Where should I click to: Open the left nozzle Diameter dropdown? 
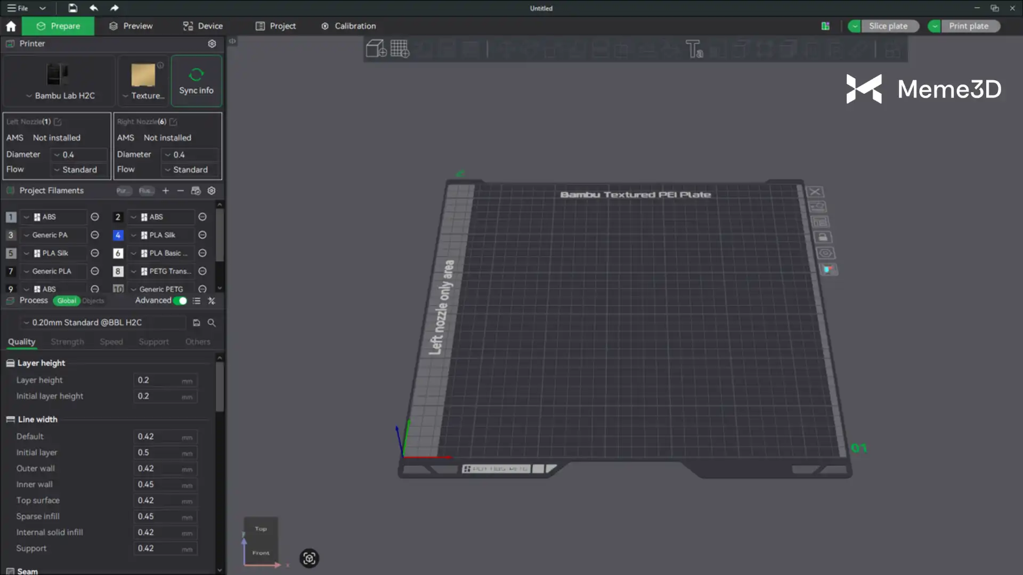[80, 154]
